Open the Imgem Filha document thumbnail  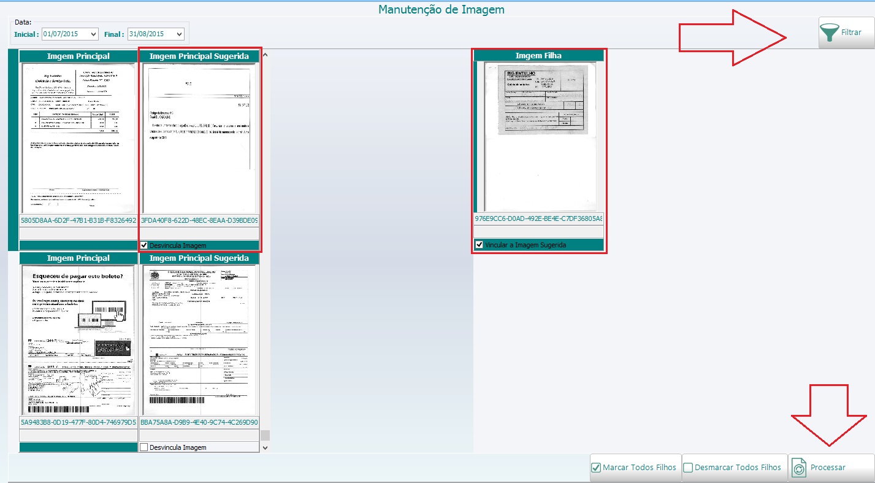[538, 136]
